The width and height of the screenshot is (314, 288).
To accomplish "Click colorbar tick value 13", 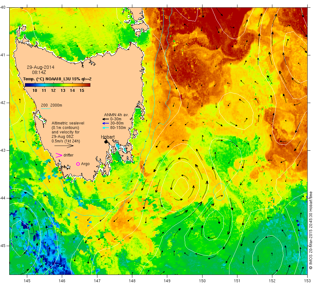I will click(x=63, y=90).
